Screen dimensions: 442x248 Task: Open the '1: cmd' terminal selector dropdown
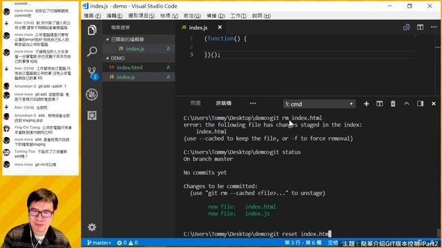click(319, 104)
